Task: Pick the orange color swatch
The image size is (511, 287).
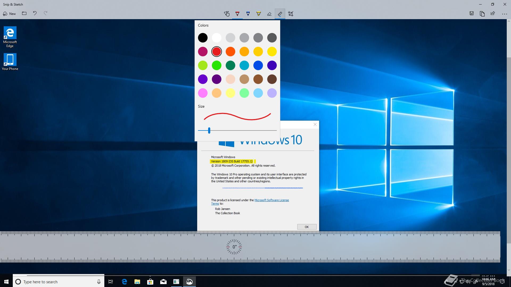Action: point(230,52)
